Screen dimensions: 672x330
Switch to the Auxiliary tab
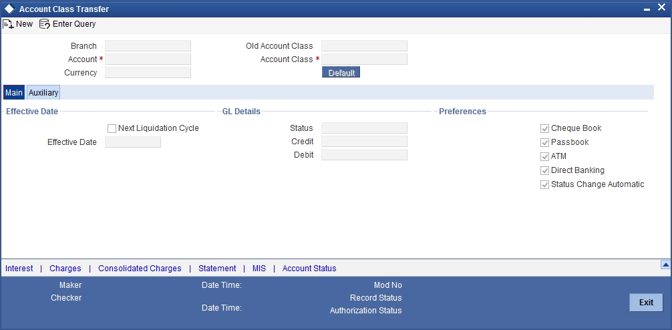pos(43,93)
